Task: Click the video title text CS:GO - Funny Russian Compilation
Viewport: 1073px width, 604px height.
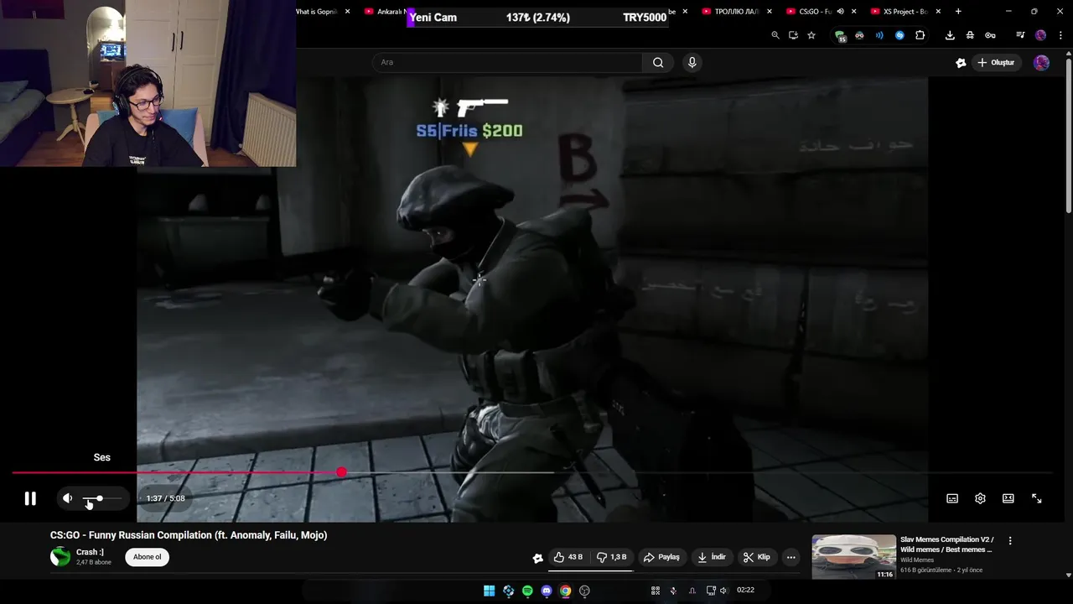Action: (x=189, y=535)
